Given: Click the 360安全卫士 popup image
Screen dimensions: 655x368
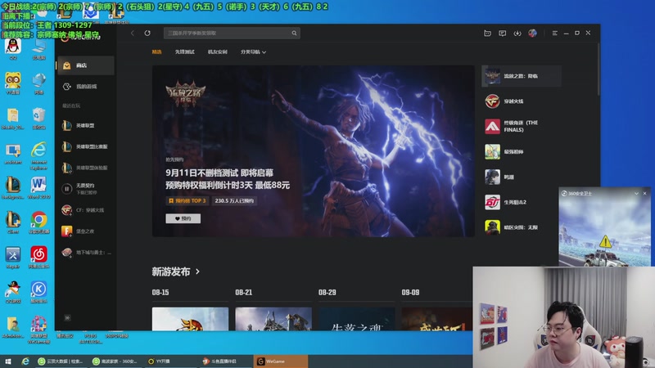Looking at the screenshot, I should pyautogui.click(x=604, y=232).
